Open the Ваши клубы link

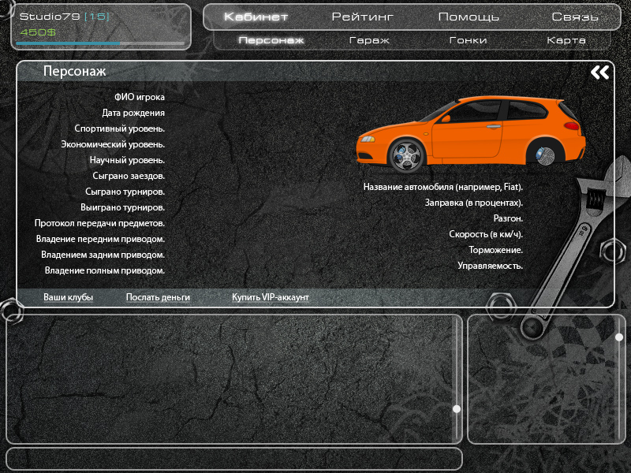[68, 297]
